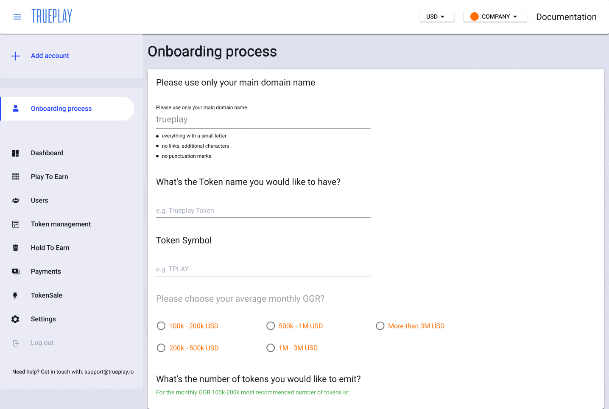609x409 pixels.
Task: Open the USD currency dropdown
Action: point(437,17)
